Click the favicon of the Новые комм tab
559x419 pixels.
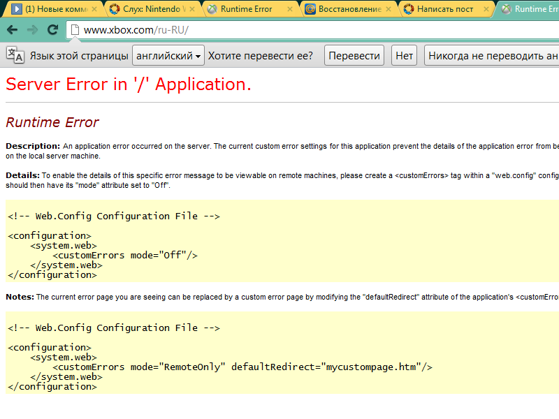[x=16, y=9]
